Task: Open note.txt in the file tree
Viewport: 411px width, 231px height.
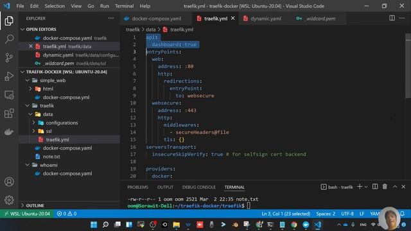Action: [x=69, y=157]
